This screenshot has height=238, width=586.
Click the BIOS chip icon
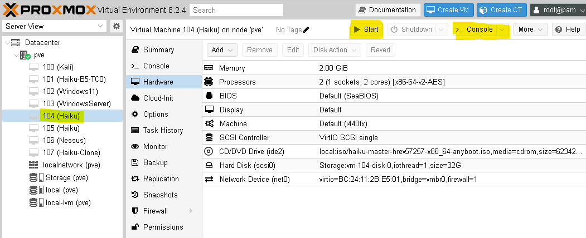click(x=209, y=95)
